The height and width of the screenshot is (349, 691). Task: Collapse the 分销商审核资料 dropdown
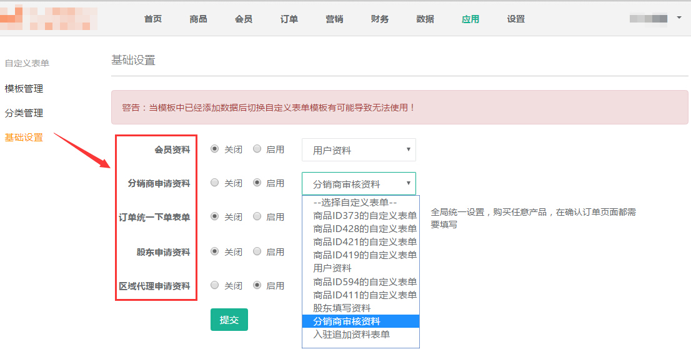point(359,184)
